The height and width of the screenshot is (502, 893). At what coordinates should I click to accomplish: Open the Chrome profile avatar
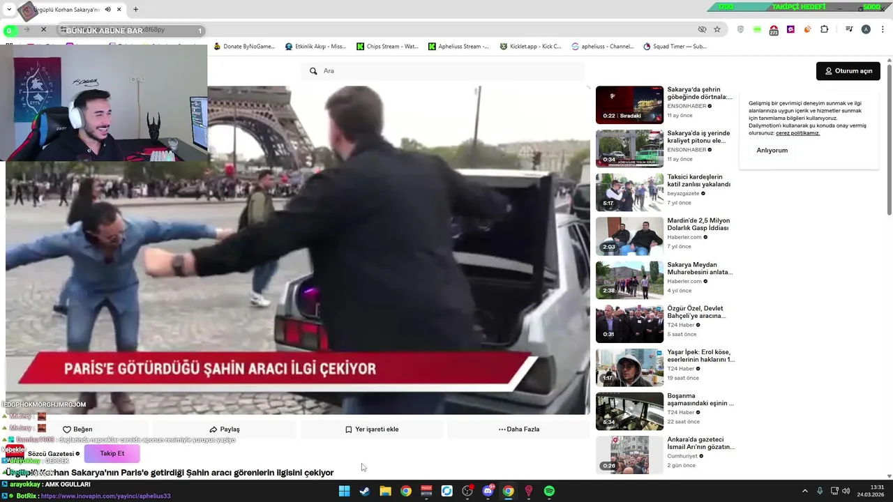pos(866,29)
